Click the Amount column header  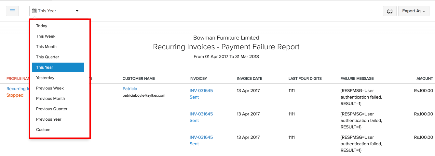[425, 79]
